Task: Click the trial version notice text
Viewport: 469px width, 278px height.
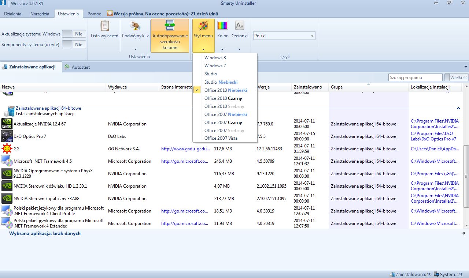Action: tap(166, 14)
